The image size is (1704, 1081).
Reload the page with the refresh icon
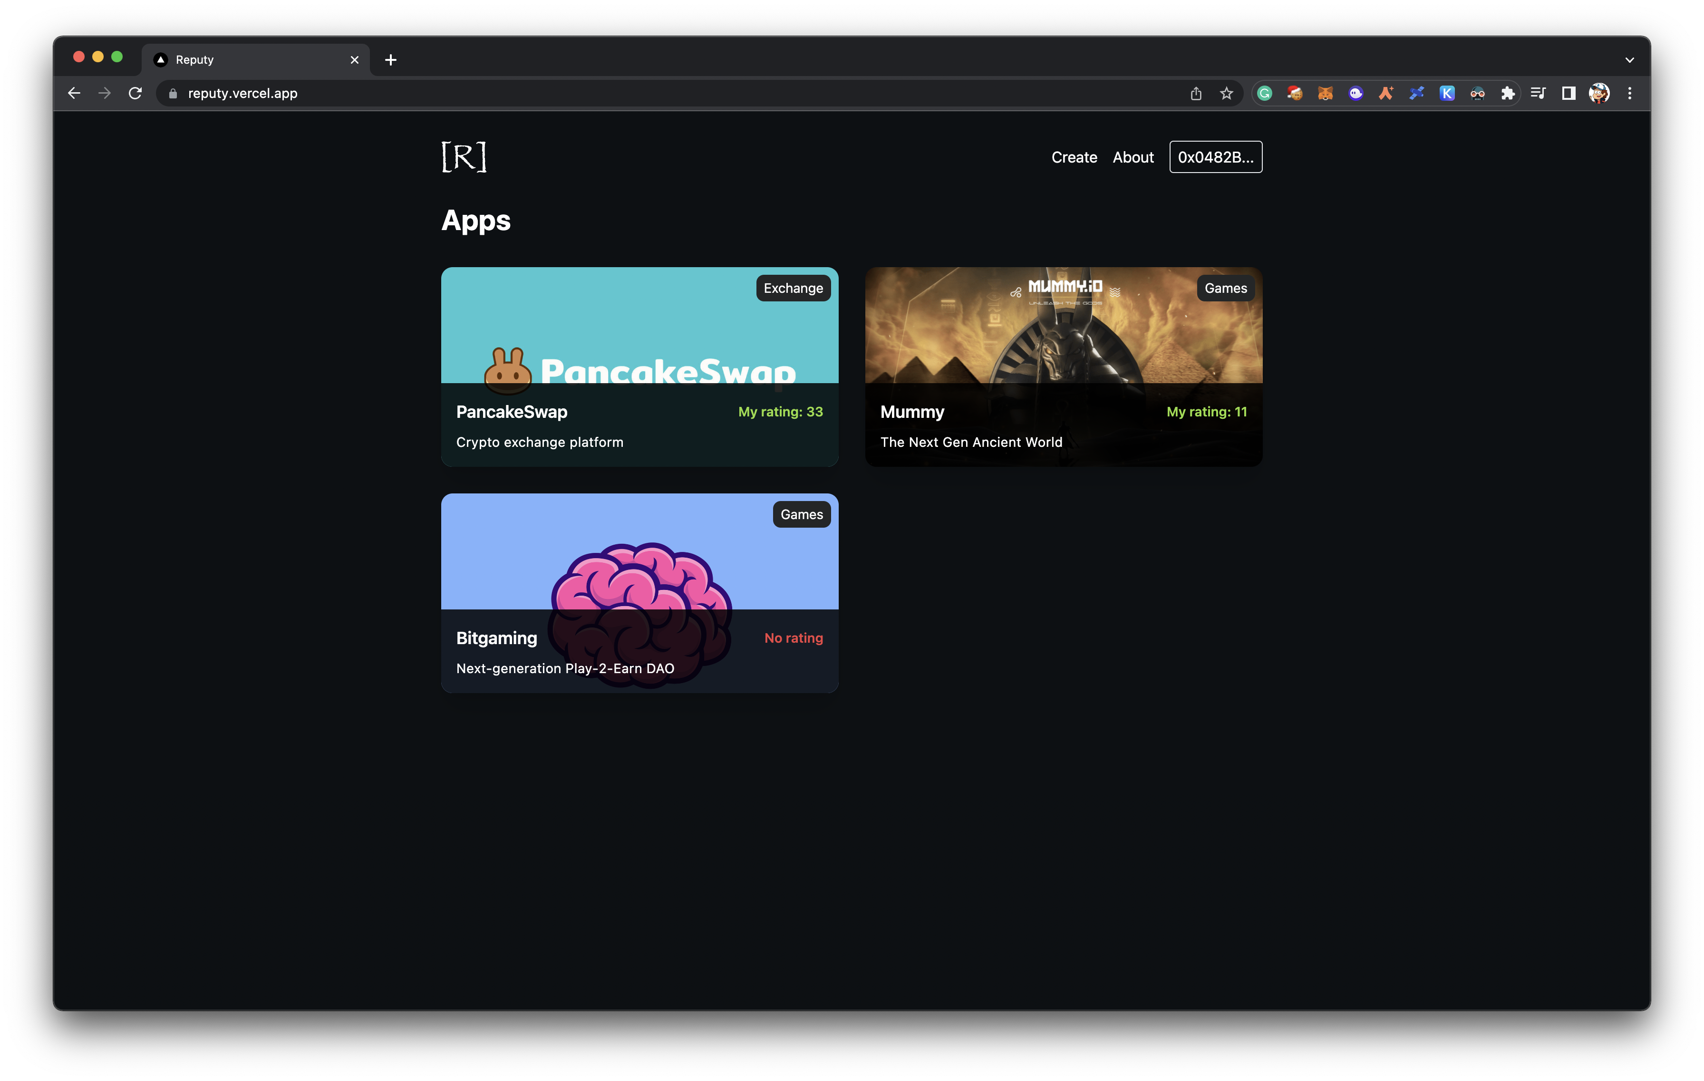click(x=135, y=93)
